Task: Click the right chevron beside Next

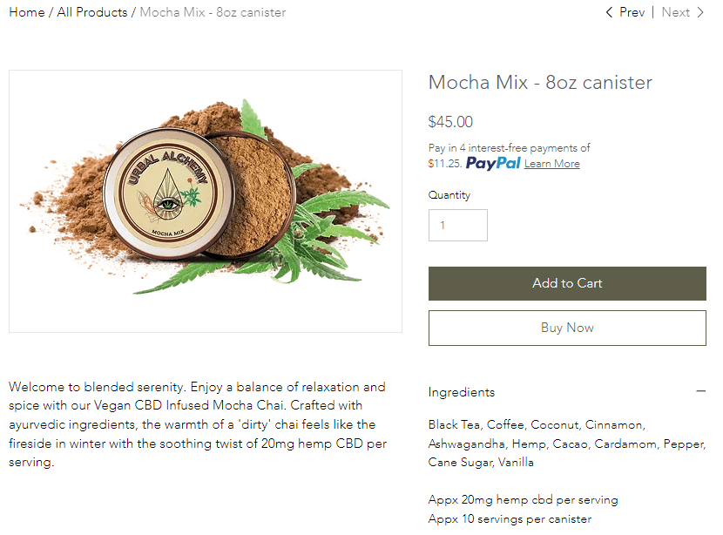Action: pyautogui.click(x=700, y=12)
